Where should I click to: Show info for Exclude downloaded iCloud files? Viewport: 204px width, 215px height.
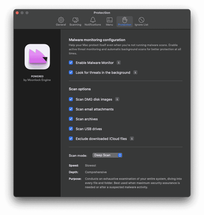[x=132, y=139]
